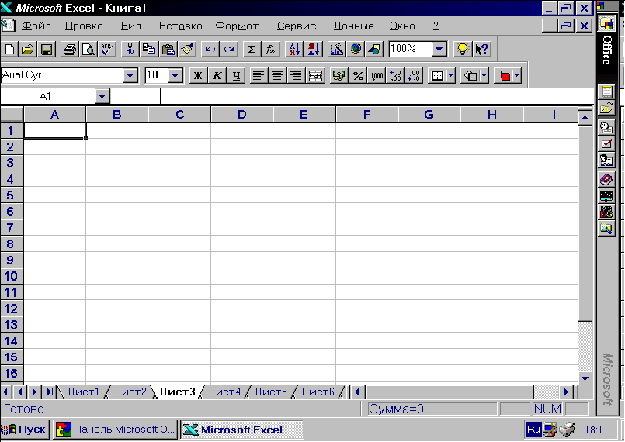Open the Данные menu
The image size is (625, 442).
tap(354, 26)
